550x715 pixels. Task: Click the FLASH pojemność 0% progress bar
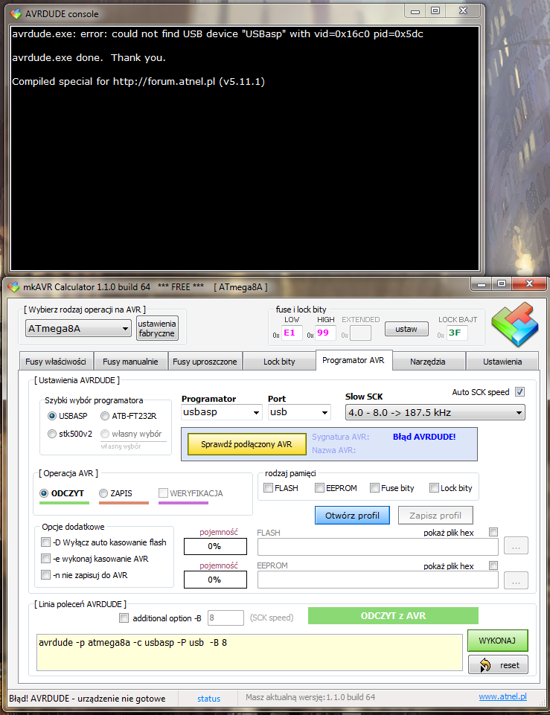click(215, 546)
